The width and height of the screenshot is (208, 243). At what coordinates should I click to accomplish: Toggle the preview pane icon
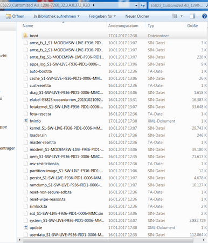click(192, 16)
